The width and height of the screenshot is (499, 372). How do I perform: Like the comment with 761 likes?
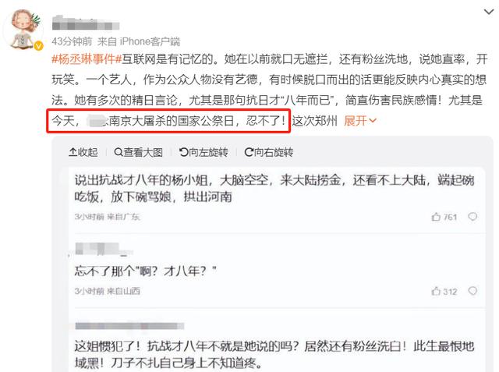coord(444,217)
